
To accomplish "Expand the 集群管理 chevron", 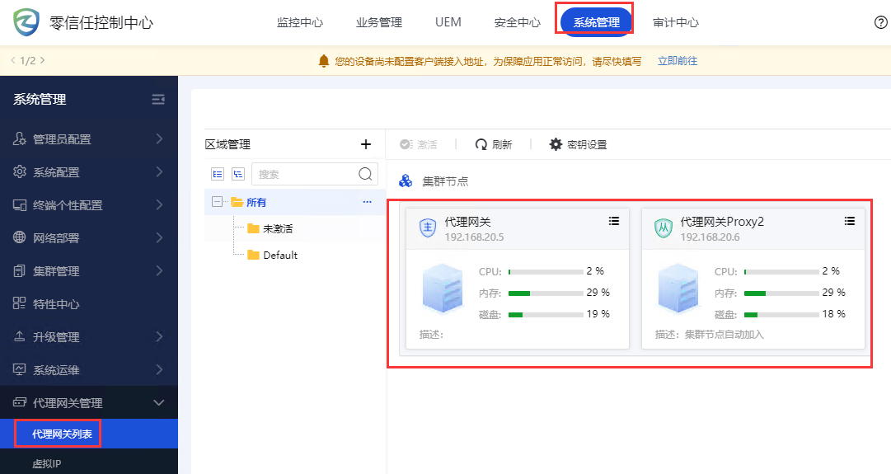I will [159, 270].
